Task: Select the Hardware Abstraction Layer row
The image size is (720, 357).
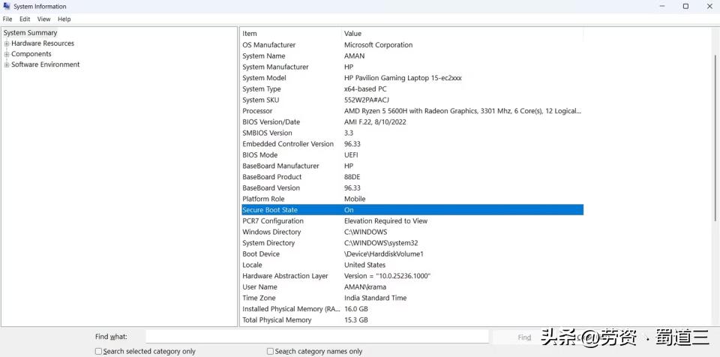Action: click(x=412, y=276)
